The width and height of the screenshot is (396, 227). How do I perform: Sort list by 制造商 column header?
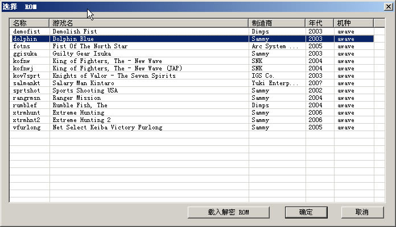(277, 23)
